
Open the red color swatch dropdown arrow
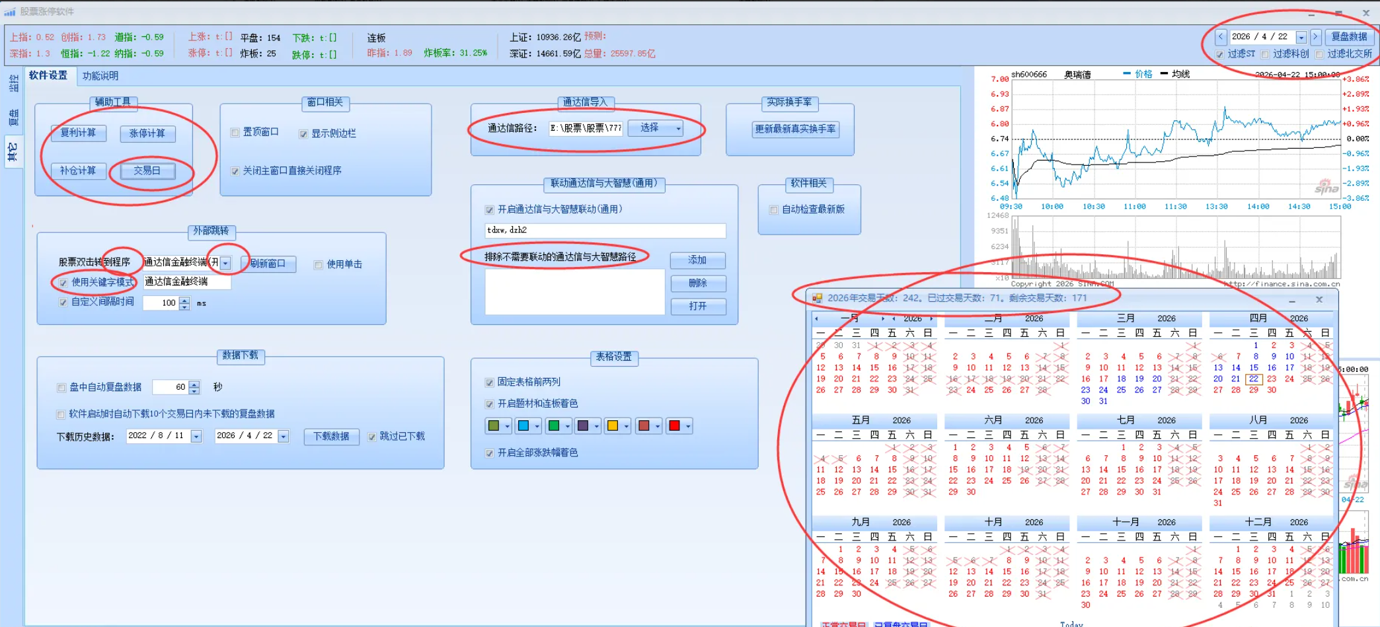(687, 425)
